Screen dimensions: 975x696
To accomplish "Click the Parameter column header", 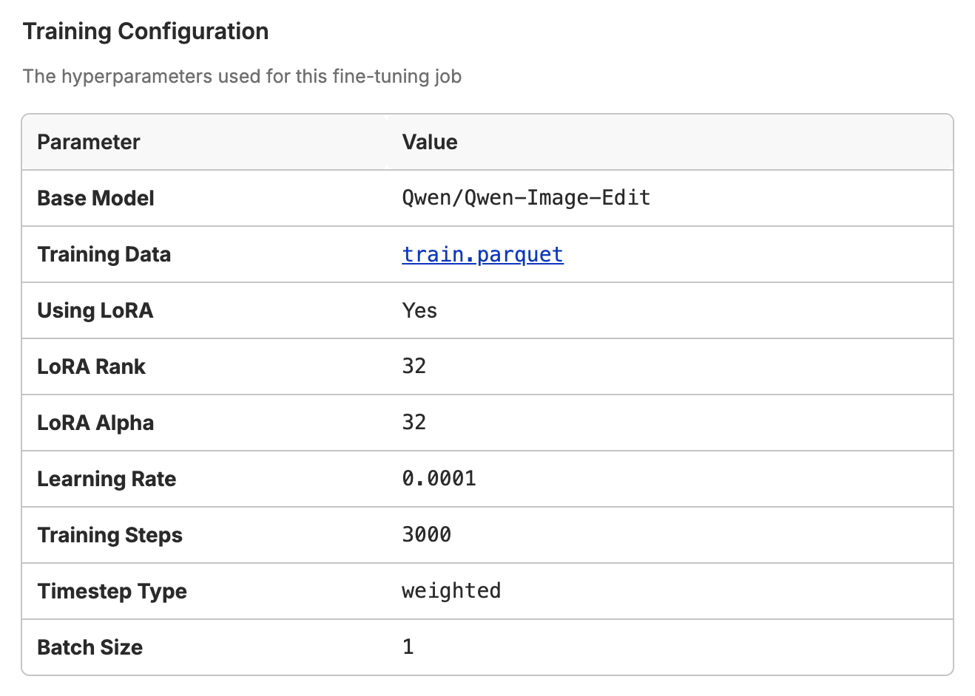I will coord(89,142).
